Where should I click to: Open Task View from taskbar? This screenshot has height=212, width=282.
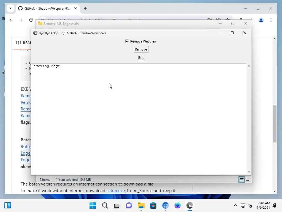tap(116, 205)
